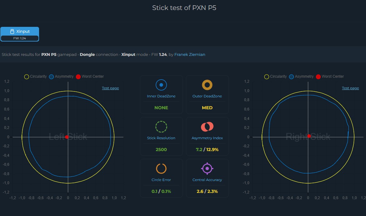Click the gamepad icon in the Xinput tab
Image resolution: width=366 pixels, height=216 pixels.
(x=12, y=32)
